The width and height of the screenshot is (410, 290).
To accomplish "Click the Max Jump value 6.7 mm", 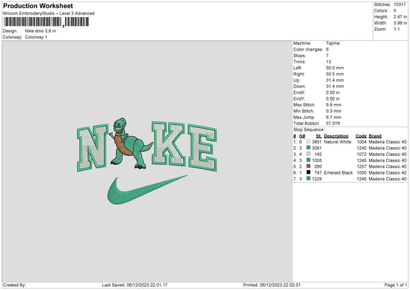I will pyautogui.click(x=333, y=117).
